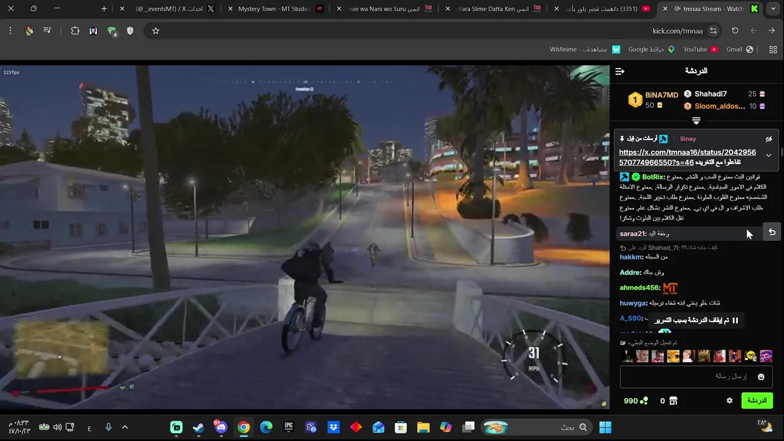Screen dimensions: 784x441
Task: Expand the pinned message chevron
Action: pyautogui.click(x=769, y=156)
